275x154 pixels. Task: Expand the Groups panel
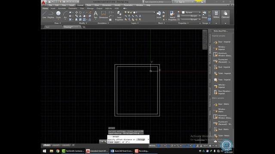tap(206, 23)
